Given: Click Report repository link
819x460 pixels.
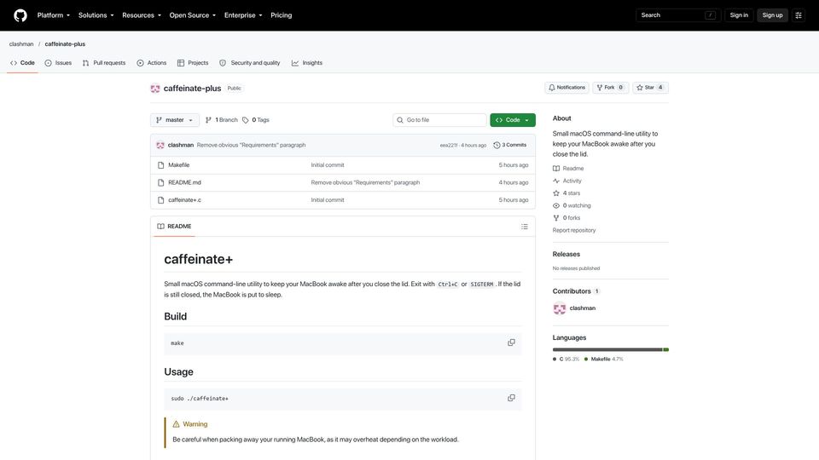Looking at the screenshot, I should [574, 230].
